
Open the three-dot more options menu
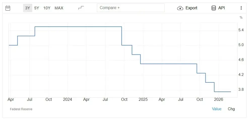click(241, 8)
